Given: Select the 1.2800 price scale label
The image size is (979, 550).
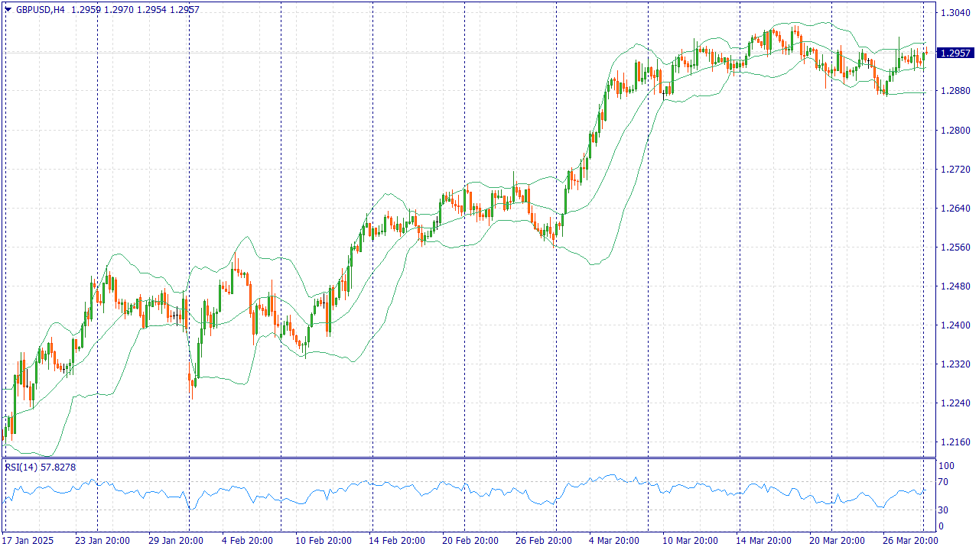Looking at the screenshot, I should (x=956, y=131).
